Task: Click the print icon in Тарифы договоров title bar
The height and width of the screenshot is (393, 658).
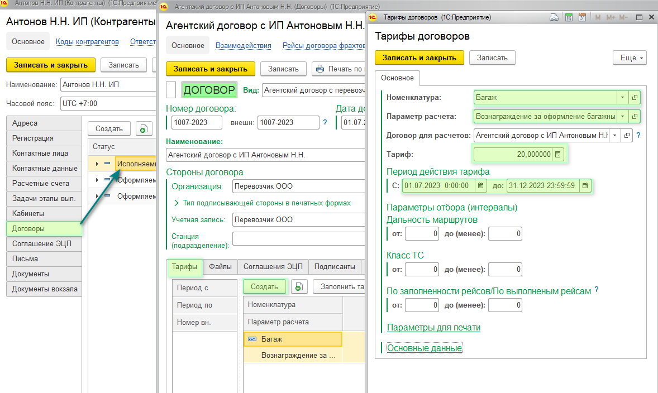Action: point(554,18)
